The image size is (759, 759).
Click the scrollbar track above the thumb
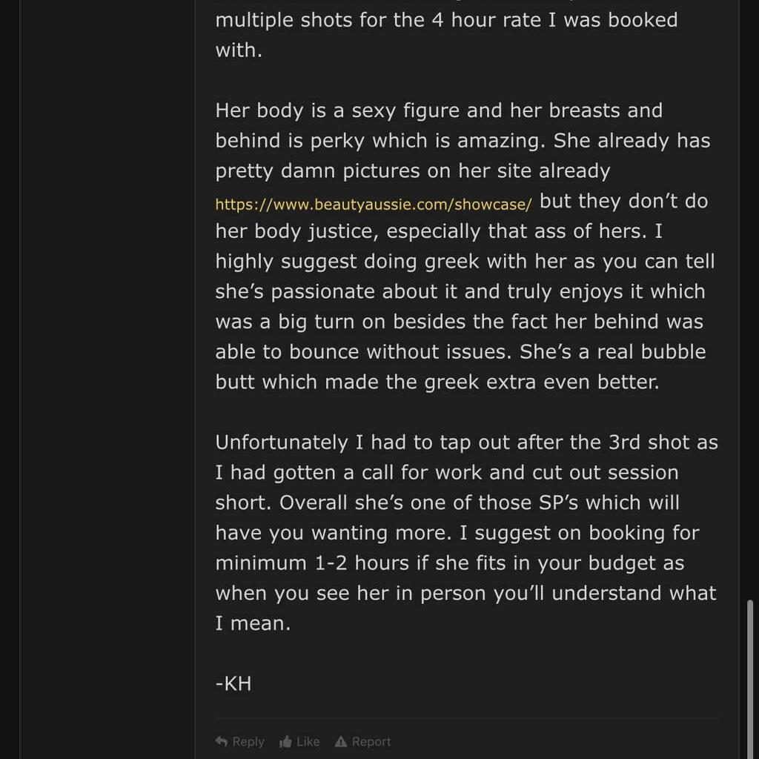click(x=750, y=296)
